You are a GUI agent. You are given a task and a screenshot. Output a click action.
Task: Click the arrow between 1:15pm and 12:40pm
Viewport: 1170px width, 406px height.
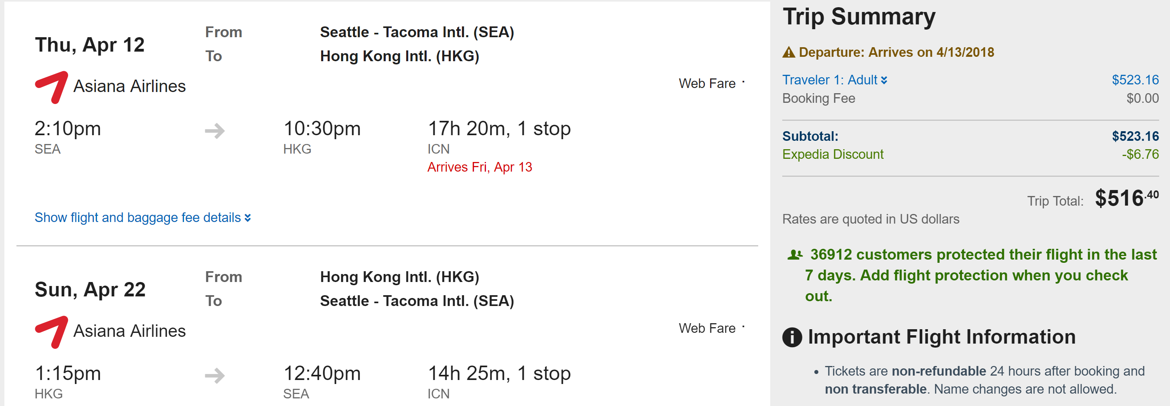pos(215,376)
